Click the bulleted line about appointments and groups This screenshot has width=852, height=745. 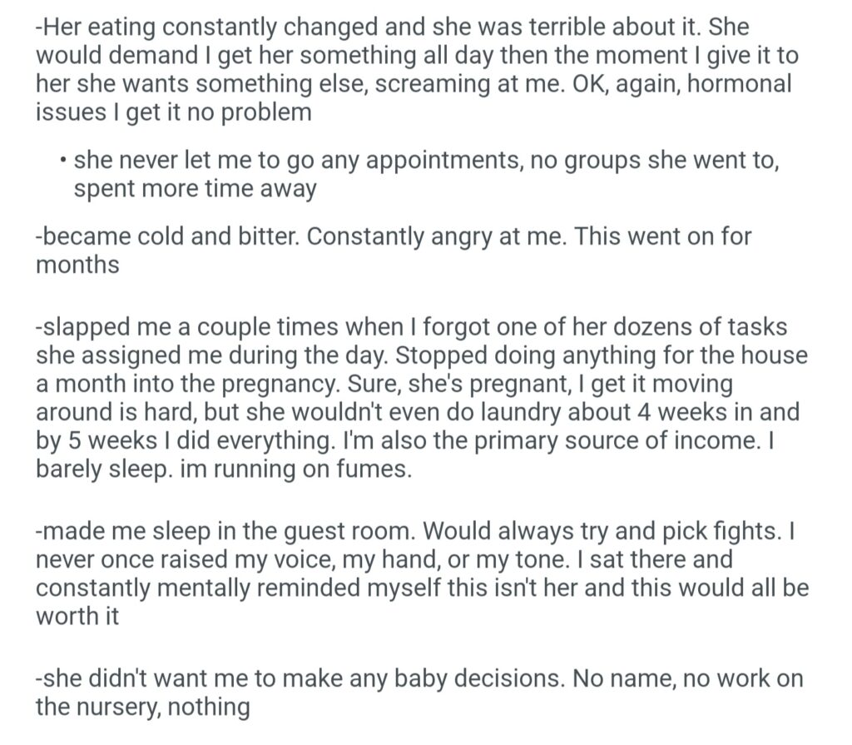(426, 161)
